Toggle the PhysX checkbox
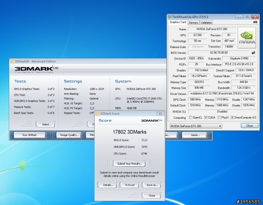 click(x=219, y=117)
